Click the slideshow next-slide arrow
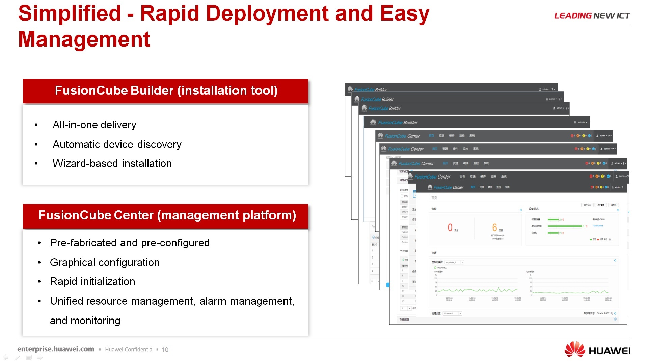Viewport: 648px width, 364px height. coord(40,357)
